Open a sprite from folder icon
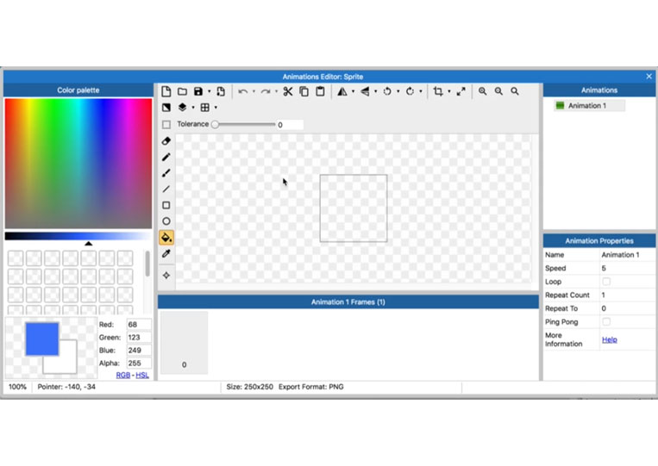This screenshot has width=658, height=466. coord(182,91)
